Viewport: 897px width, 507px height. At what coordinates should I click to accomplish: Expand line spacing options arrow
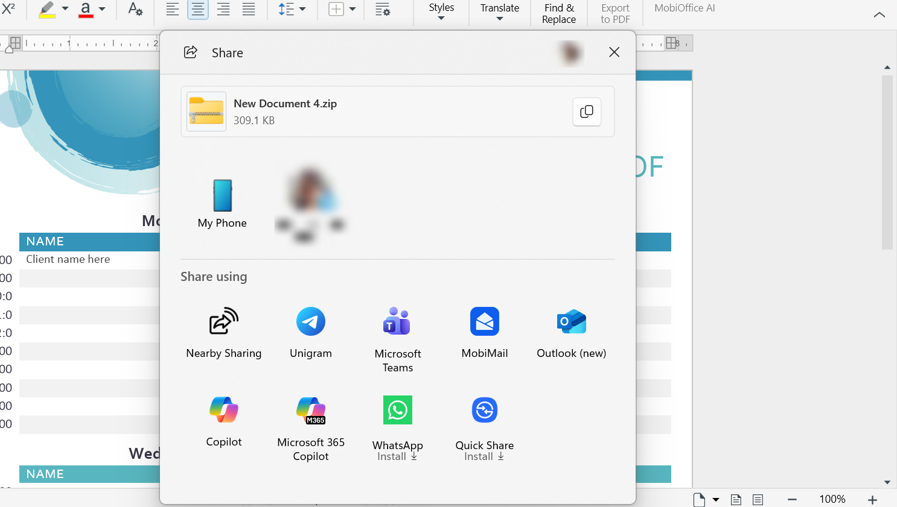click(x=302, y=9)
